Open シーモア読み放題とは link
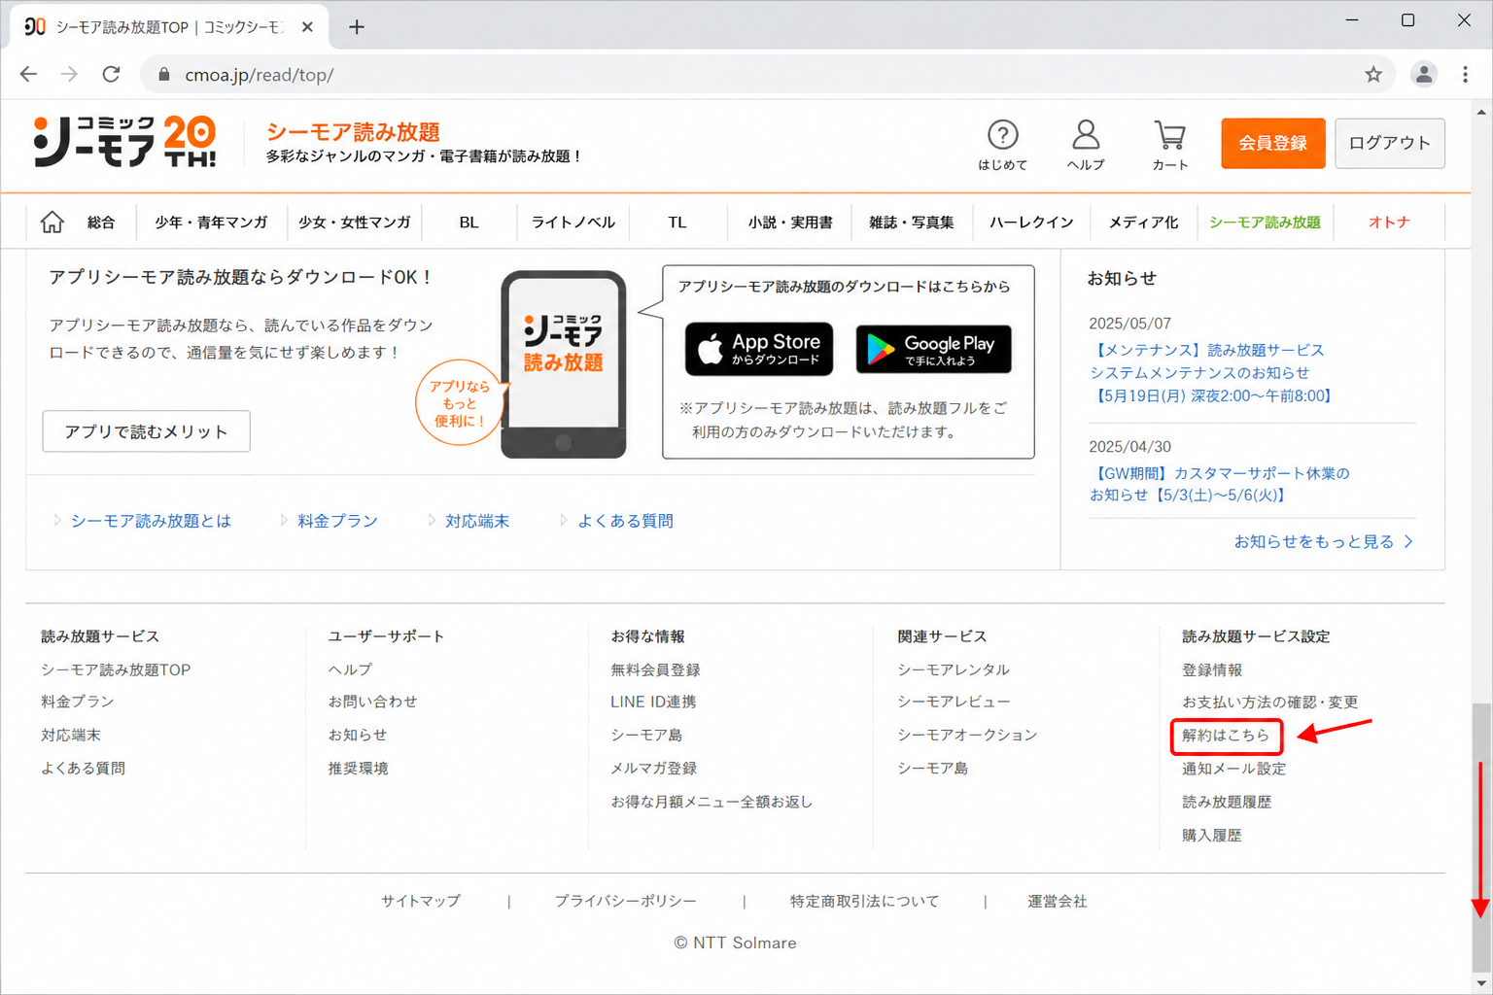 (151, 521)
